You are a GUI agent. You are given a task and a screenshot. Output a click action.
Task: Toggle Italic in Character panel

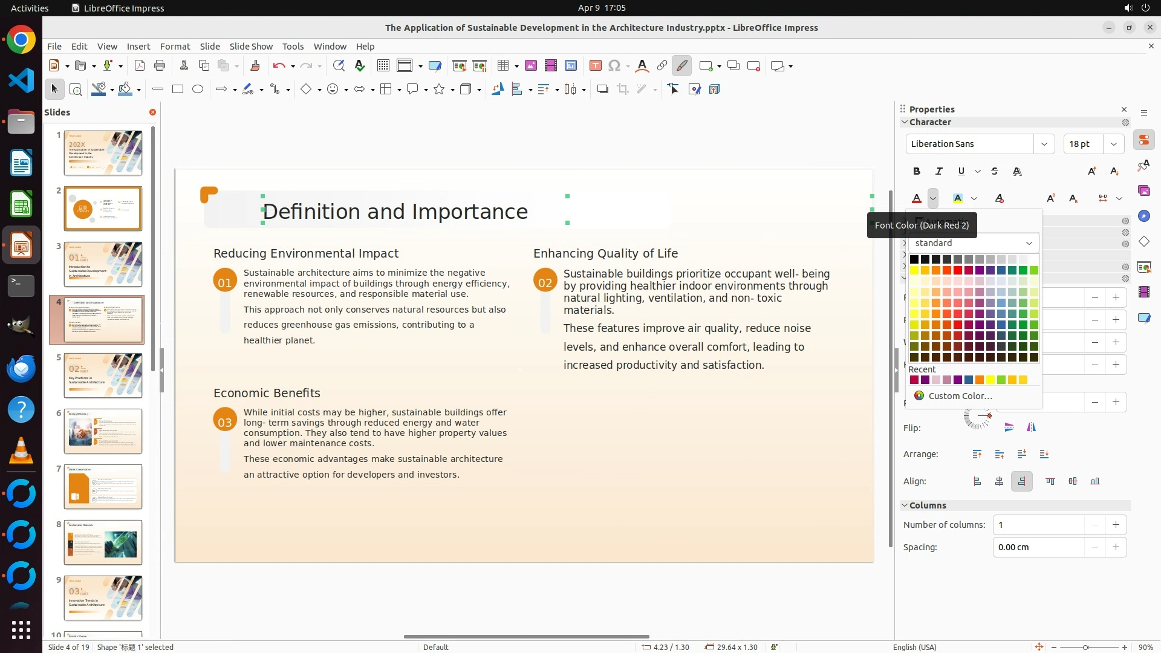(938, 172)
